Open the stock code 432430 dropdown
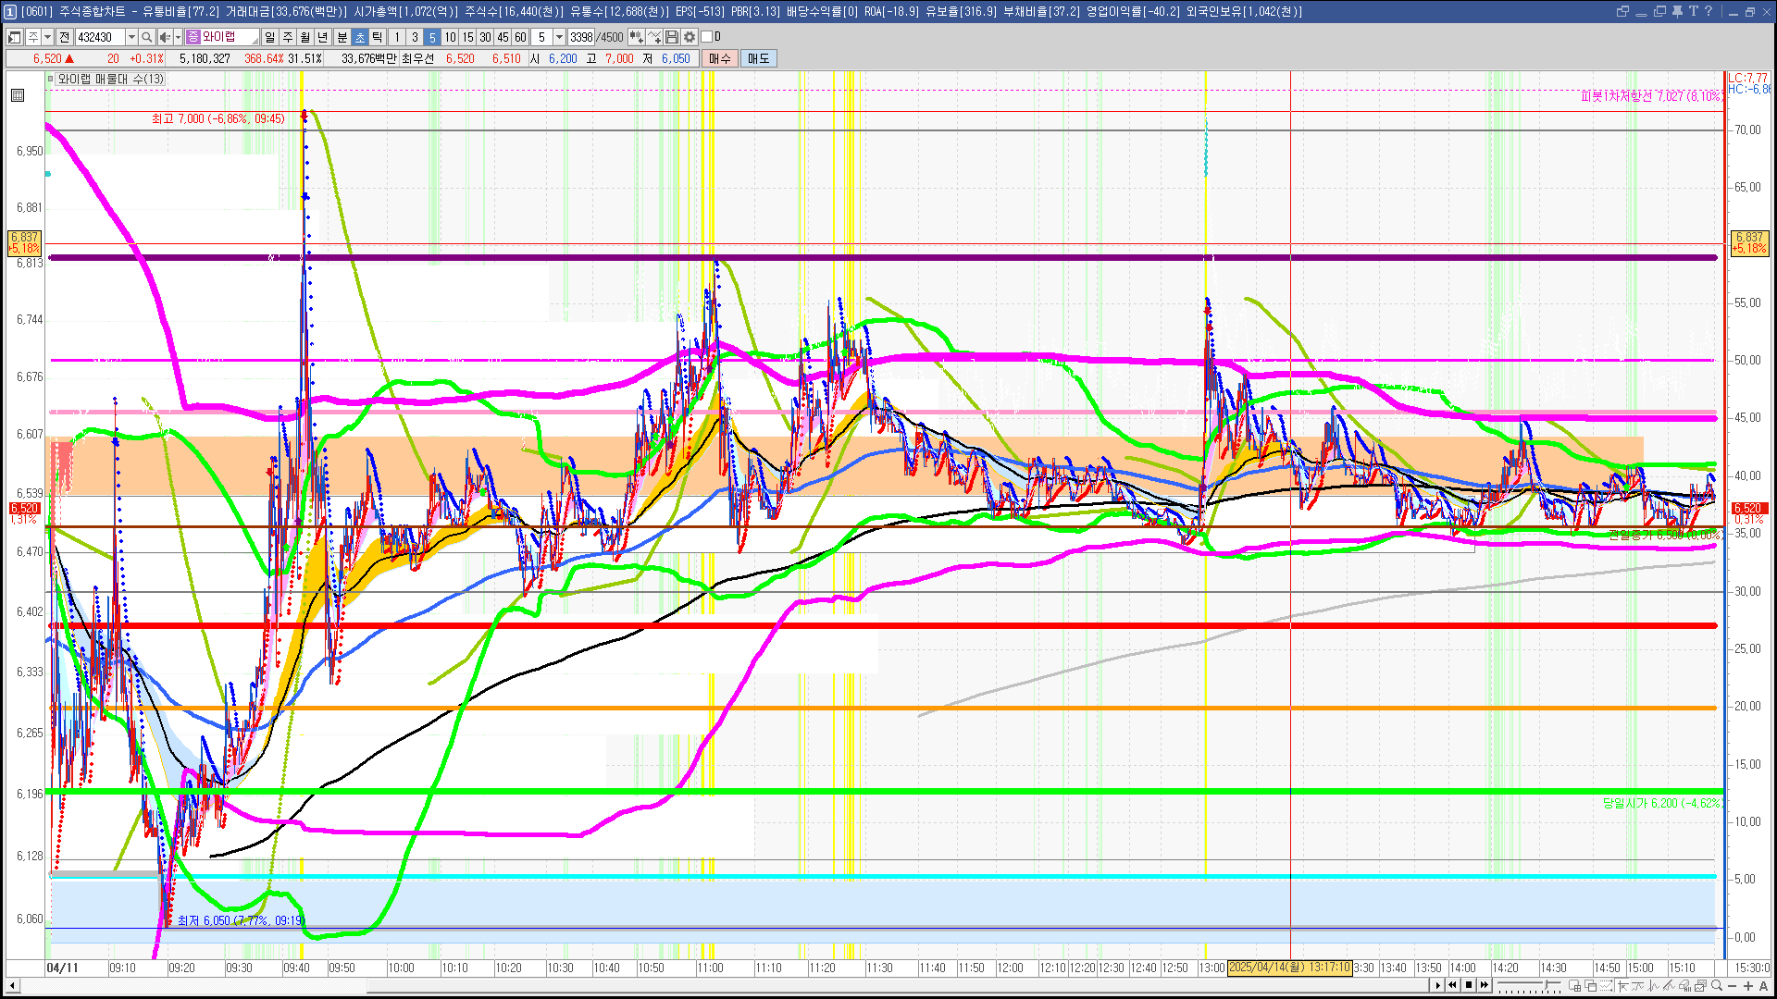 click(x=131, y=37)
